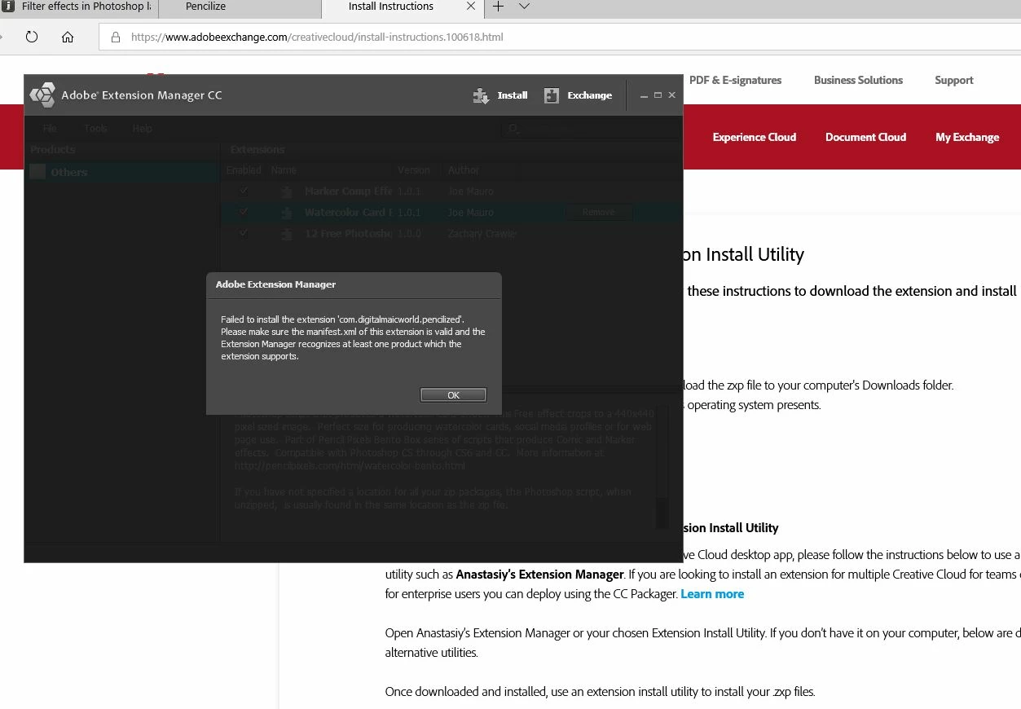Click OK in the Adobe Extension Manager error dialog
Viewport: 1021px width, 709px height.
453,394
